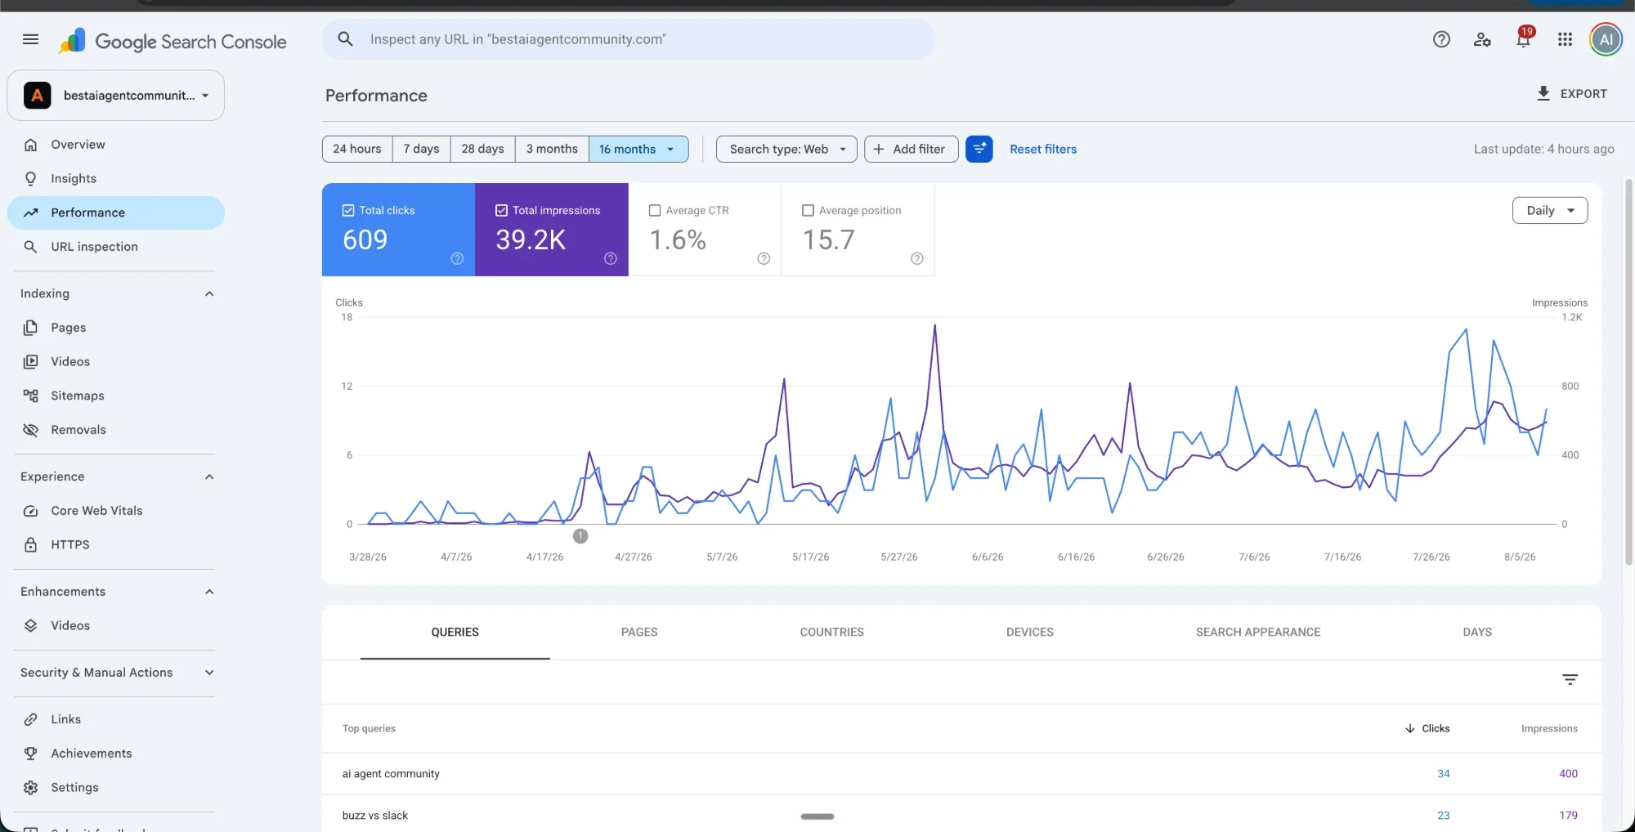Switch to the Countries tab
Viewport: 1635px width, 832px height.
coord(831,632)
